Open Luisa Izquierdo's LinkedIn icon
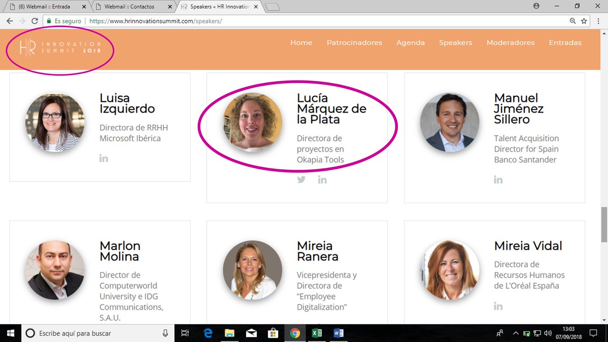The width and height of the screenshot is (608, 342). pos(104,158)
